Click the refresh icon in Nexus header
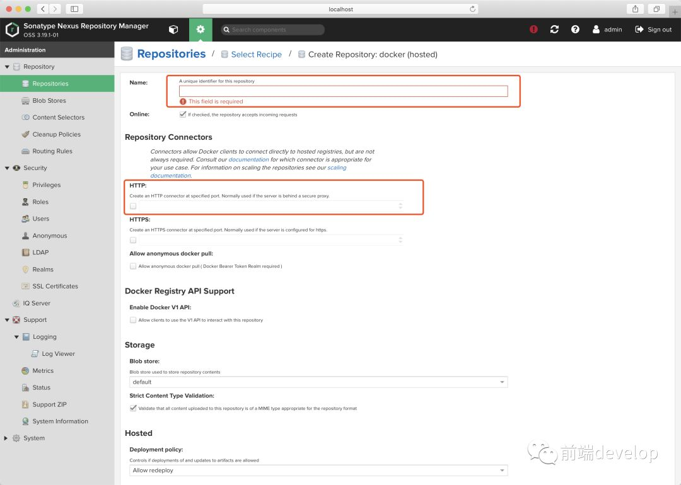The height and width of the screenshot is (485, 681). tap(554, 30)
